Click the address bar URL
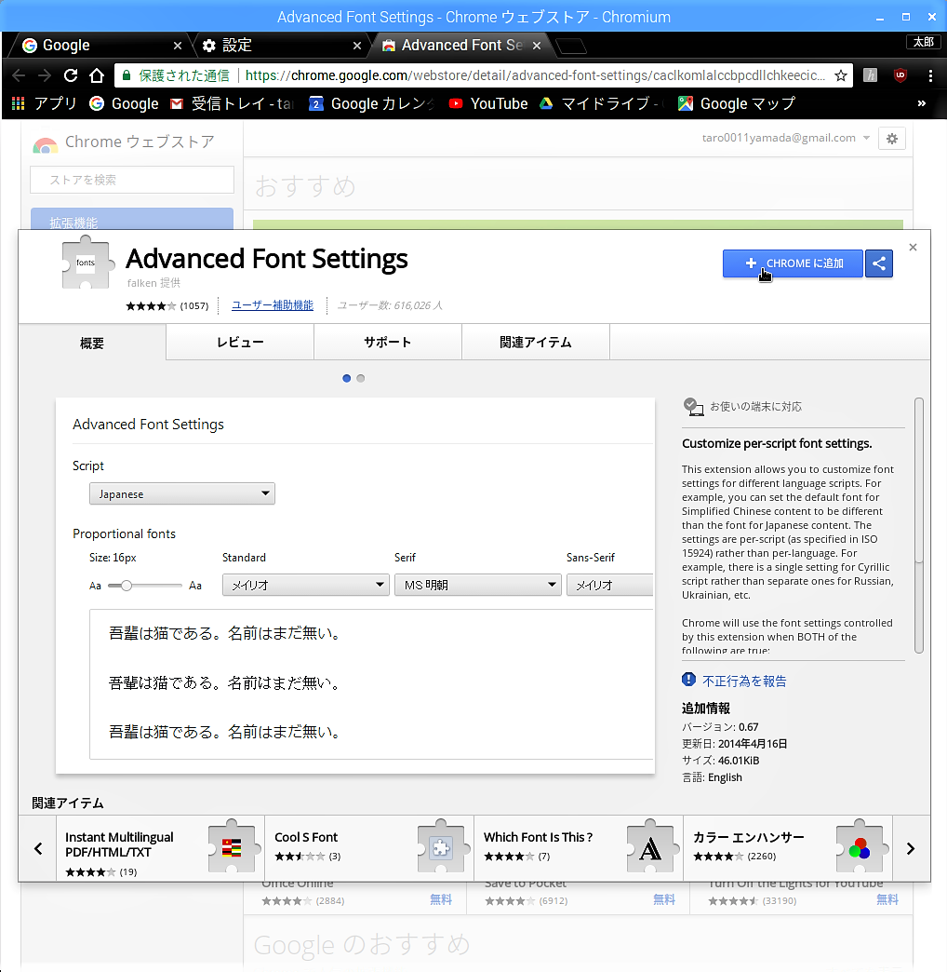The height and width of the screenshot is (972, 947). click(535, 75)
